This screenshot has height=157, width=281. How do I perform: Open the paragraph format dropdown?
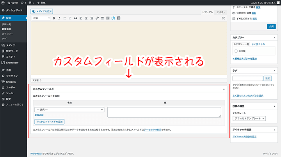[41, 18]
